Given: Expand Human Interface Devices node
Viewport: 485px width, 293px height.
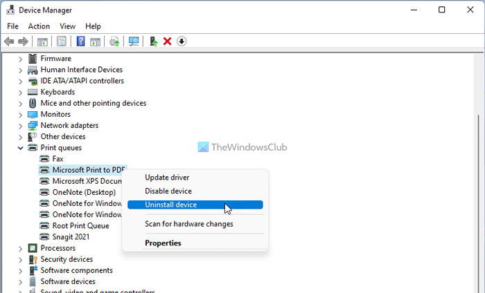Looking at the screenshot, I should pos(20,70).
